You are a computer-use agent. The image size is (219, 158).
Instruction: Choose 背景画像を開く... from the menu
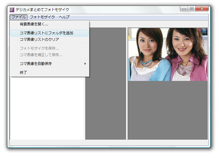click(49, 24)
